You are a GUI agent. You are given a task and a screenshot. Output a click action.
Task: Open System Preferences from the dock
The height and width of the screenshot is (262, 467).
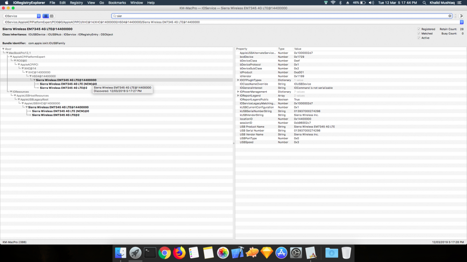296,253
